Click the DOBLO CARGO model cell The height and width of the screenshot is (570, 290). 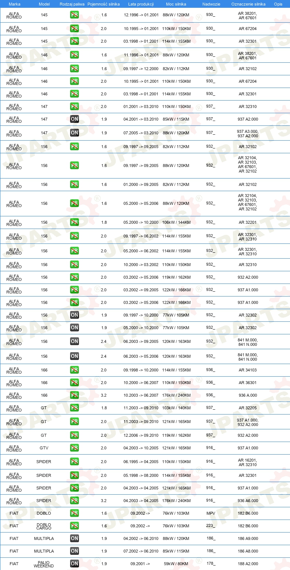coord(44,526)
